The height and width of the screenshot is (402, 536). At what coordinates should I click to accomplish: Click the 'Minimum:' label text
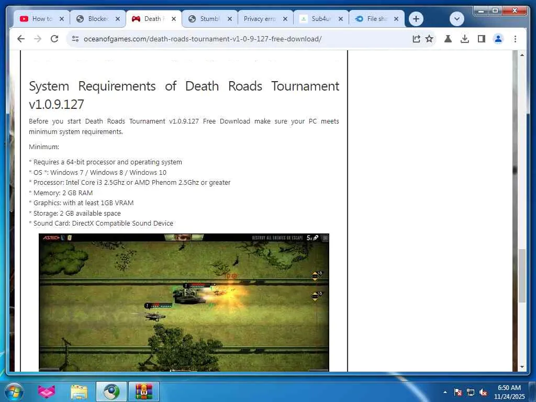pyautogui.click(x=44, y=147)
